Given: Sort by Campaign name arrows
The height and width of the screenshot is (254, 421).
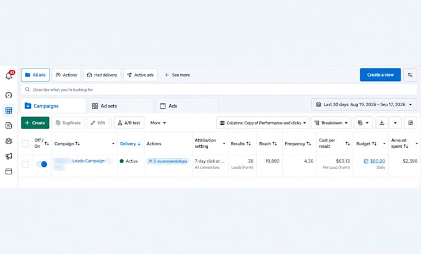Looking at the screenshot, I should pyautogui.click(x=77, y=144).
